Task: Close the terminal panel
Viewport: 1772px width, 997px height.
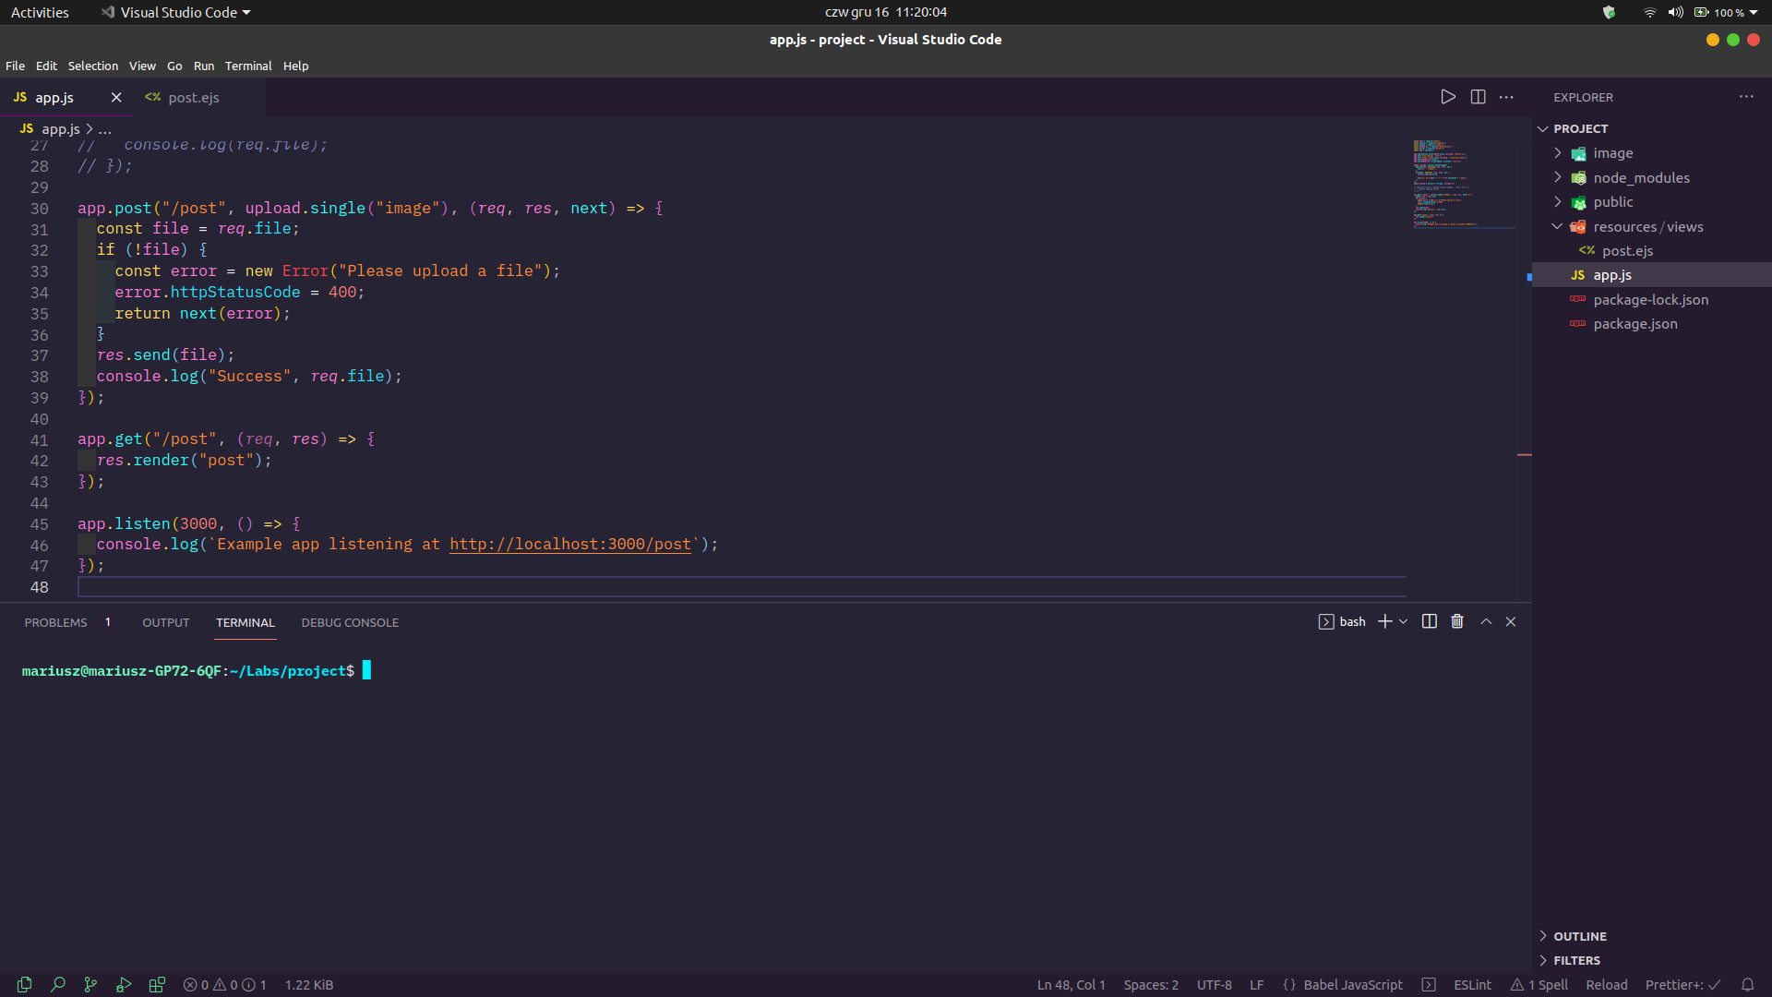Action: tap(1511, 622)
